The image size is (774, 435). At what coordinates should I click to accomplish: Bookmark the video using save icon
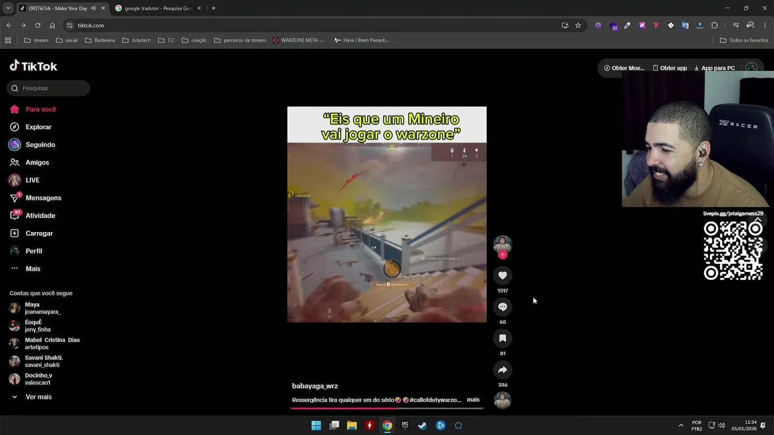point(502,338)
